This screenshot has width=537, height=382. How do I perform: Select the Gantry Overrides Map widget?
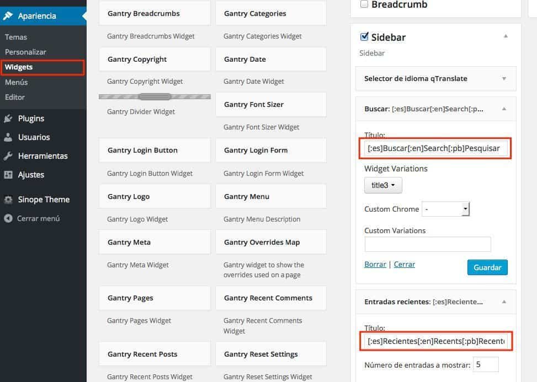coord(271,243)
